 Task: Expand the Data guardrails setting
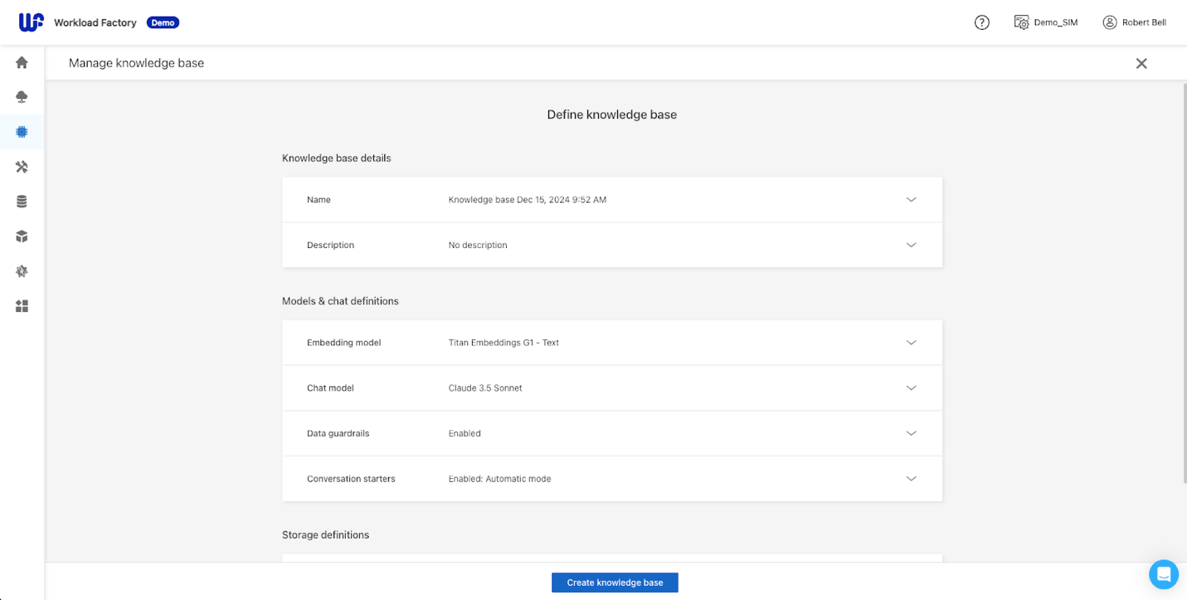911,434
